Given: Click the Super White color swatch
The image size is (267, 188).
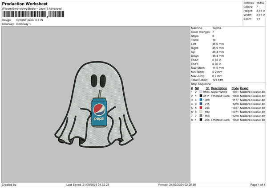Looking at the screenshot, I should click(x=201, y=92).
